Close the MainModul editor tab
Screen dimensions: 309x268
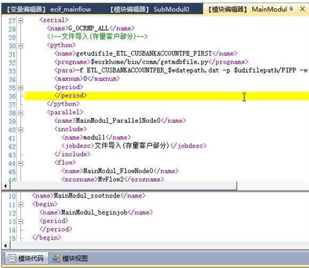click(302, 9)
